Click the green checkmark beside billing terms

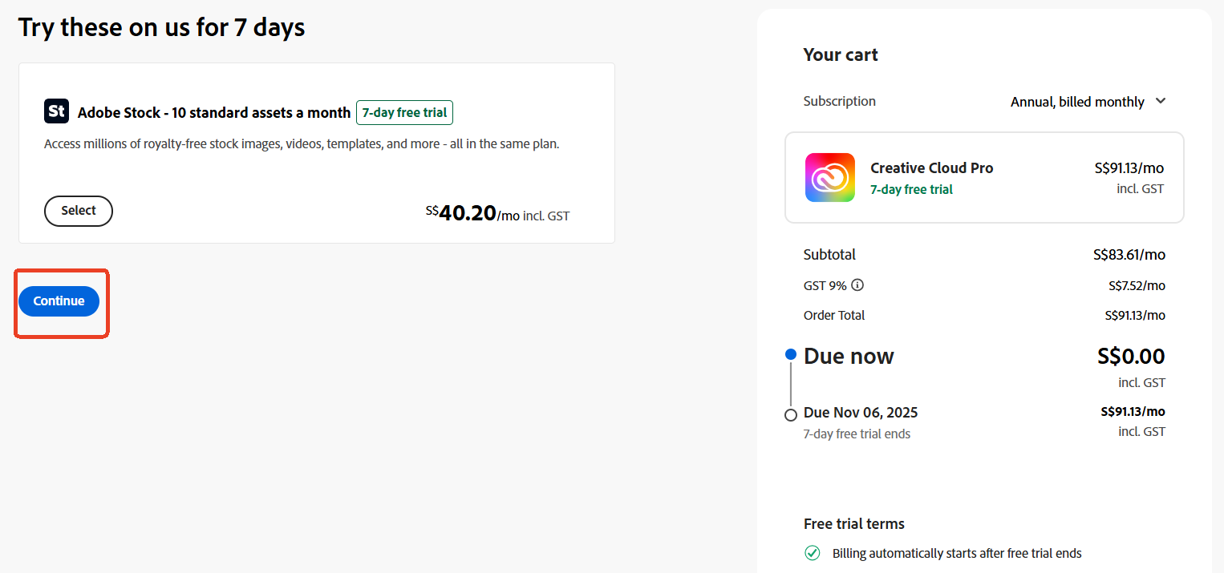(x=813, y=553)
